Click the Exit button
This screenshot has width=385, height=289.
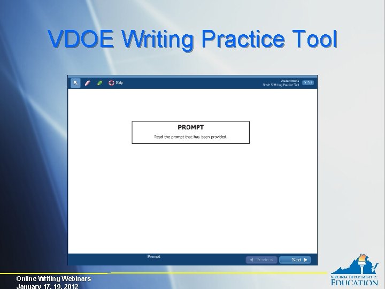pyautogui.click(x=308, y=82)
